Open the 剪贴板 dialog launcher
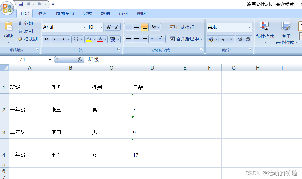The image size is (302, 179). 37,50
